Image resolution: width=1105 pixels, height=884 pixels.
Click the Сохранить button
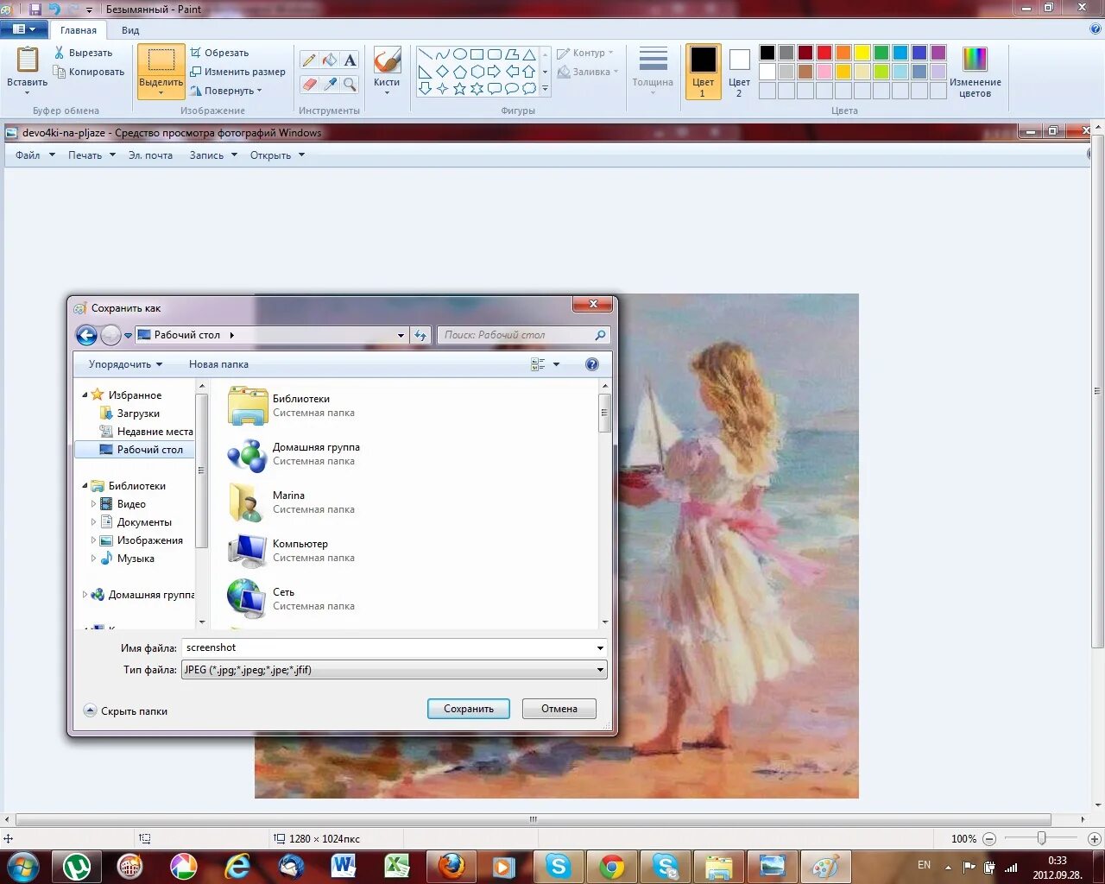pyautogui.click(x=469, y=709)
